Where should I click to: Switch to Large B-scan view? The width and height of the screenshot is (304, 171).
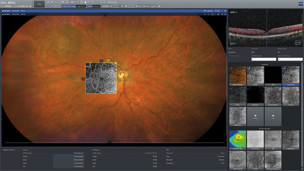click(81, 6)
